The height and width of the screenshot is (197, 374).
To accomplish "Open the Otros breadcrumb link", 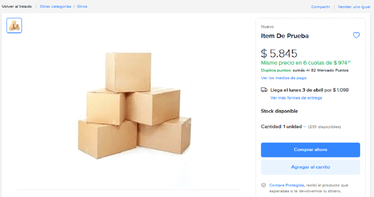I will point(82,7).
